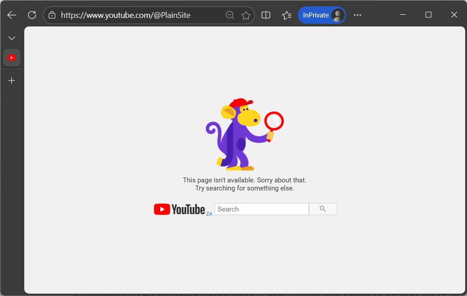Click the search magnifying glass button
467x296 pixels.
tap(323, 209)
